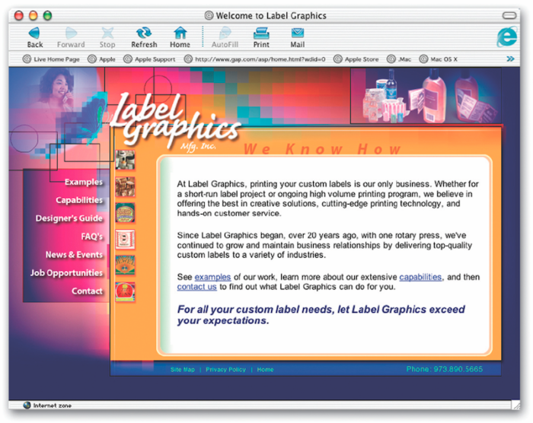Open the Live Home Page favorite
The height and width of the screenshot is (423, 533).
pos(51,59)
